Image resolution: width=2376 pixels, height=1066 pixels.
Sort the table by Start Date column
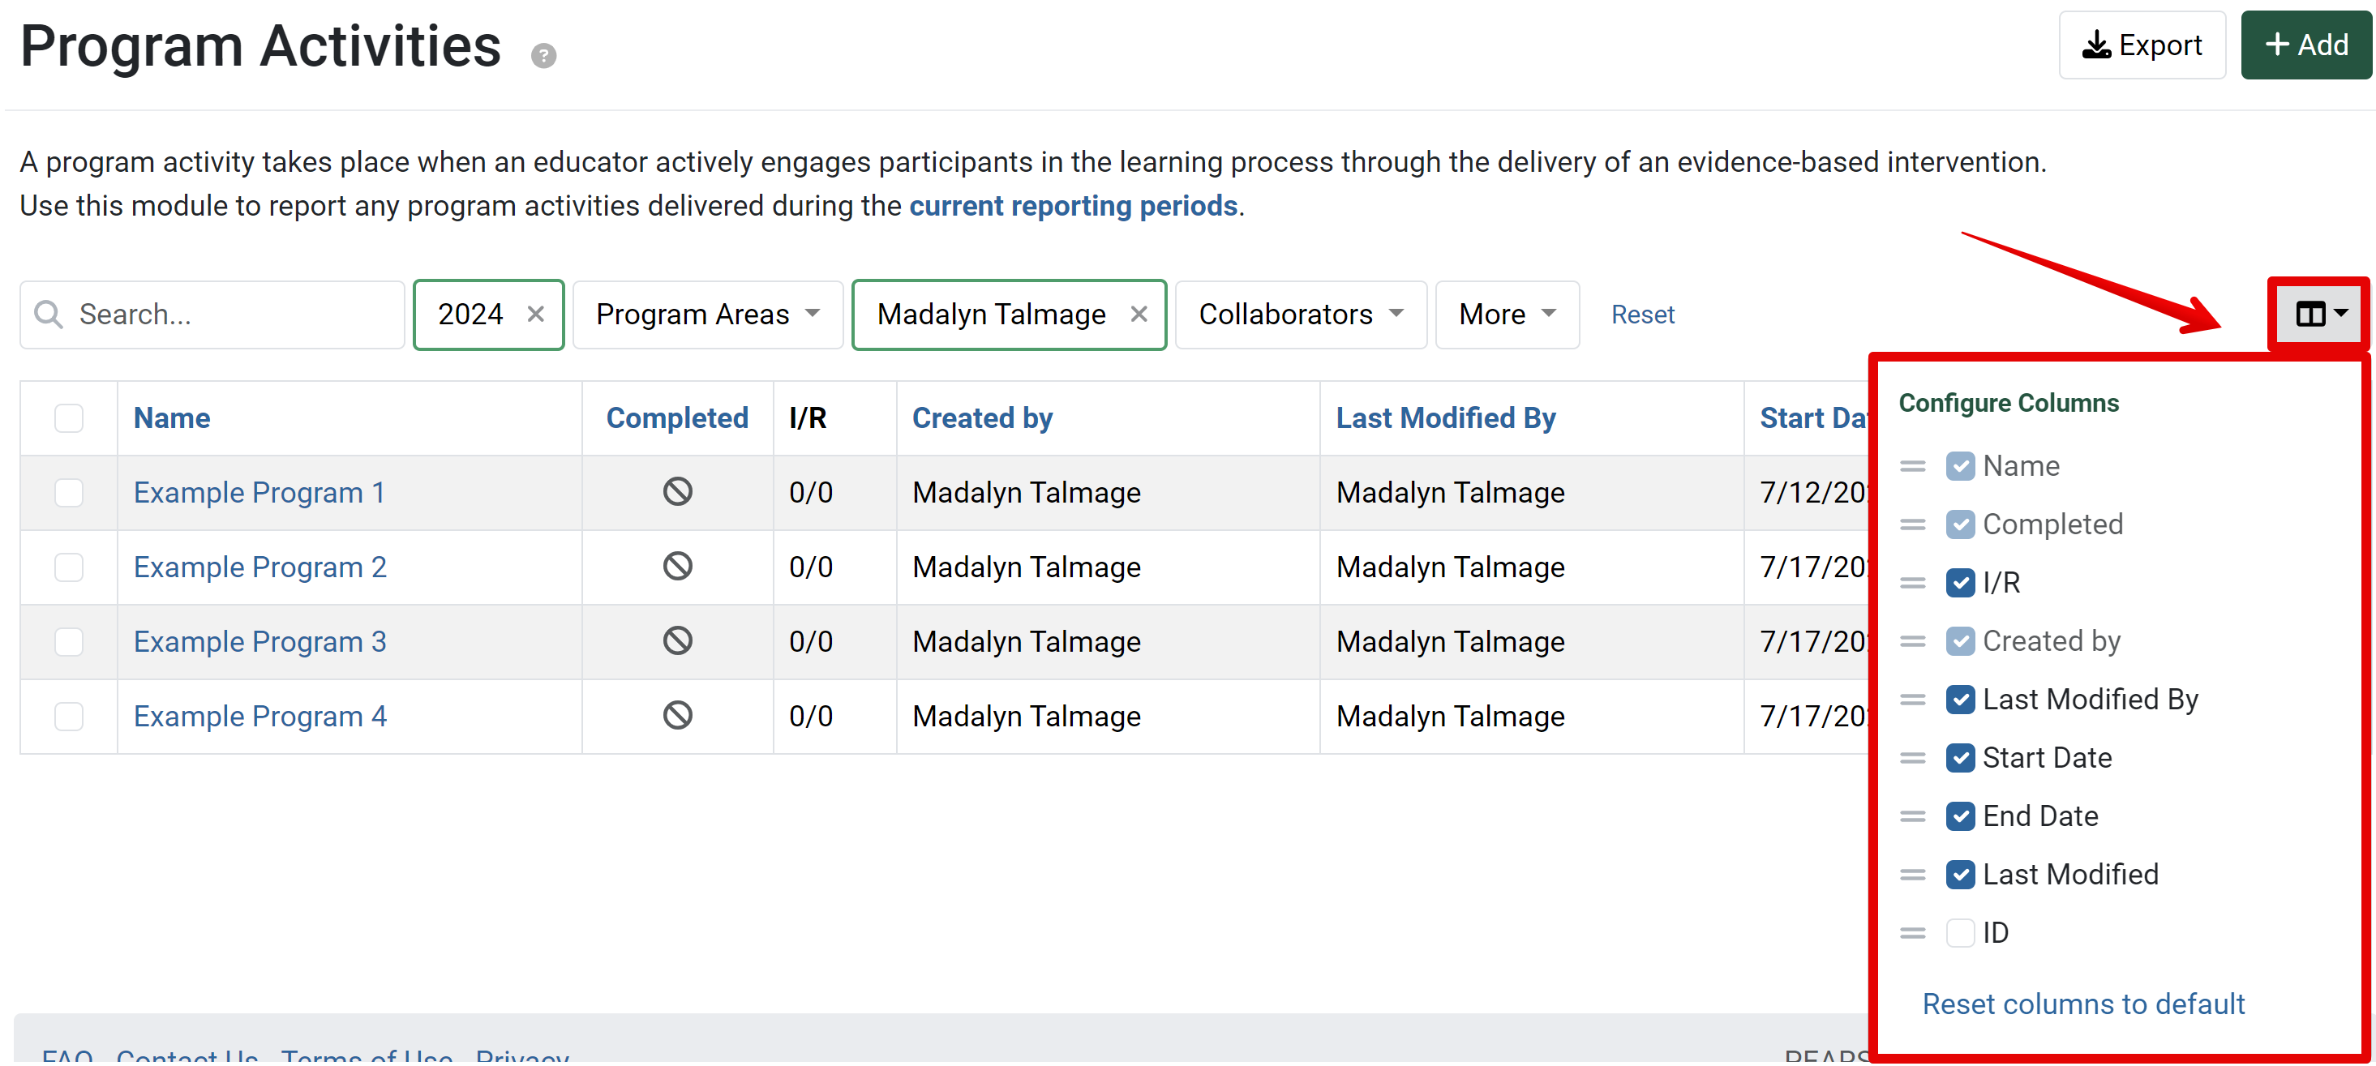point(1813,417)
